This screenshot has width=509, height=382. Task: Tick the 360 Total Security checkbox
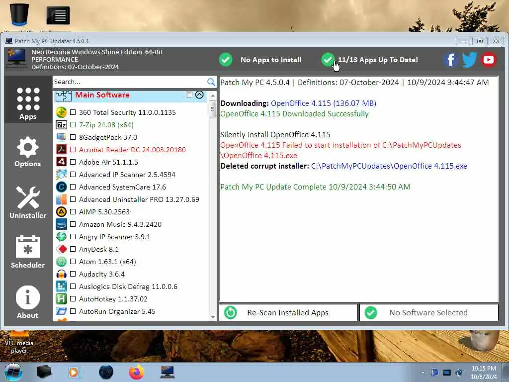(73, 112)
